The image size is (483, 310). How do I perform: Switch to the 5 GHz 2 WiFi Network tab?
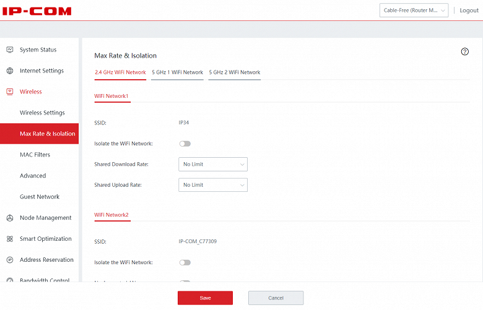(234, 72)
